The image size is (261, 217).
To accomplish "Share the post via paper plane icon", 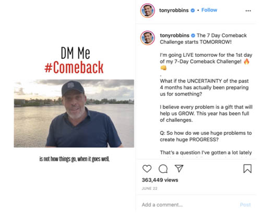I will [x=179, y=169].
